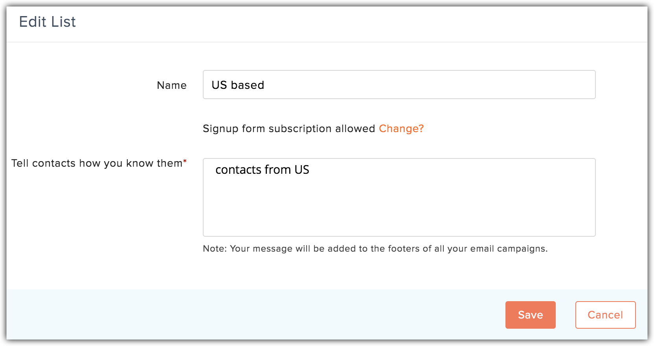Click the 'contacts from US' description text
The height and width of the screenshot is (346, 654).
point(262,170)
